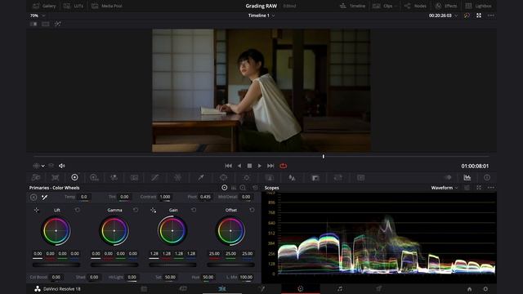Expand viewer to full screen
This screenshot has height=294, width=523.
(x=479, y=16)
